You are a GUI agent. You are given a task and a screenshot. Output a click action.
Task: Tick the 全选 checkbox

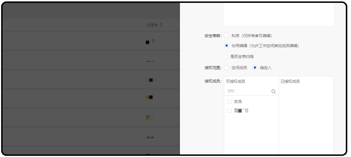pyautogui.click(x=229, y=102)
